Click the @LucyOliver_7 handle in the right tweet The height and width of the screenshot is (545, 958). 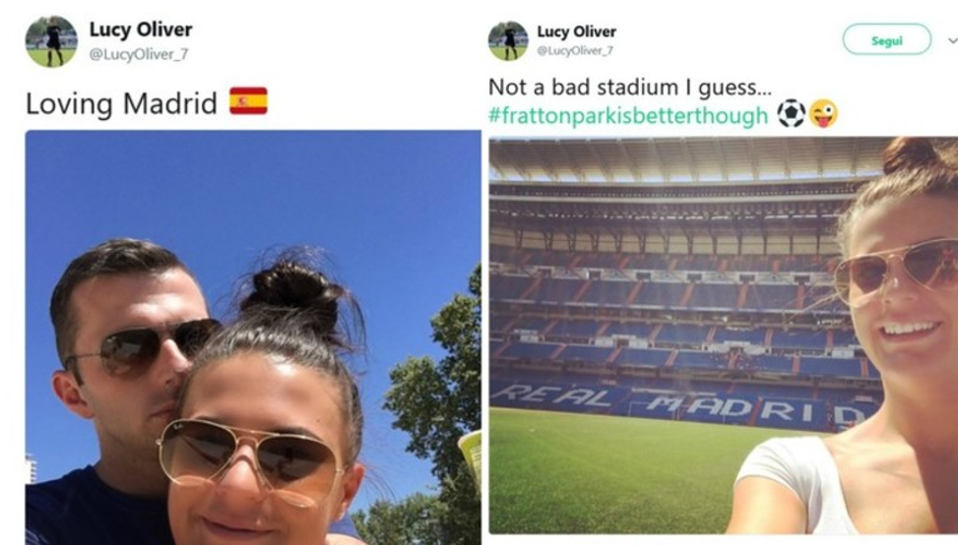[574, 50]
